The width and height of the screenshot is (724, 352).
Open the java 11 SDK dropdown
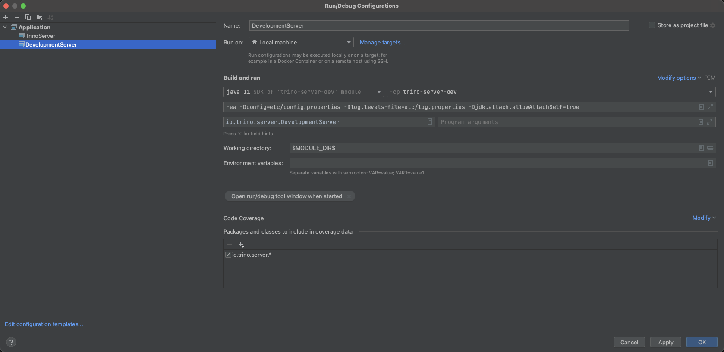pyautogui.click(x=303, y=92)
